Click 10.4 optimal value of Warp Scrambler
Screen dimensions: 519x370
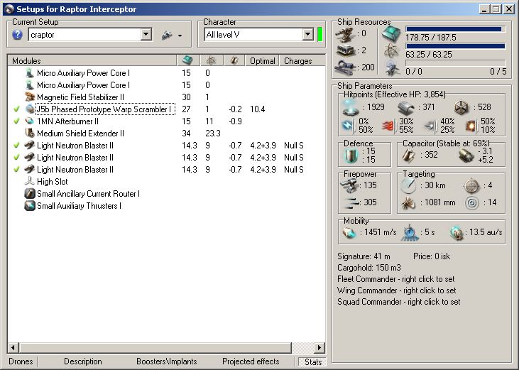258,109
